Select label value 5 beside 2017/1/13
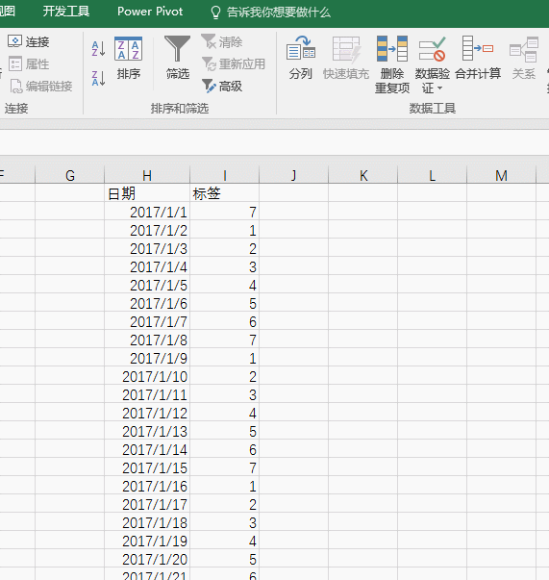The height and width of the screenshot is (580, 549). 224,431
